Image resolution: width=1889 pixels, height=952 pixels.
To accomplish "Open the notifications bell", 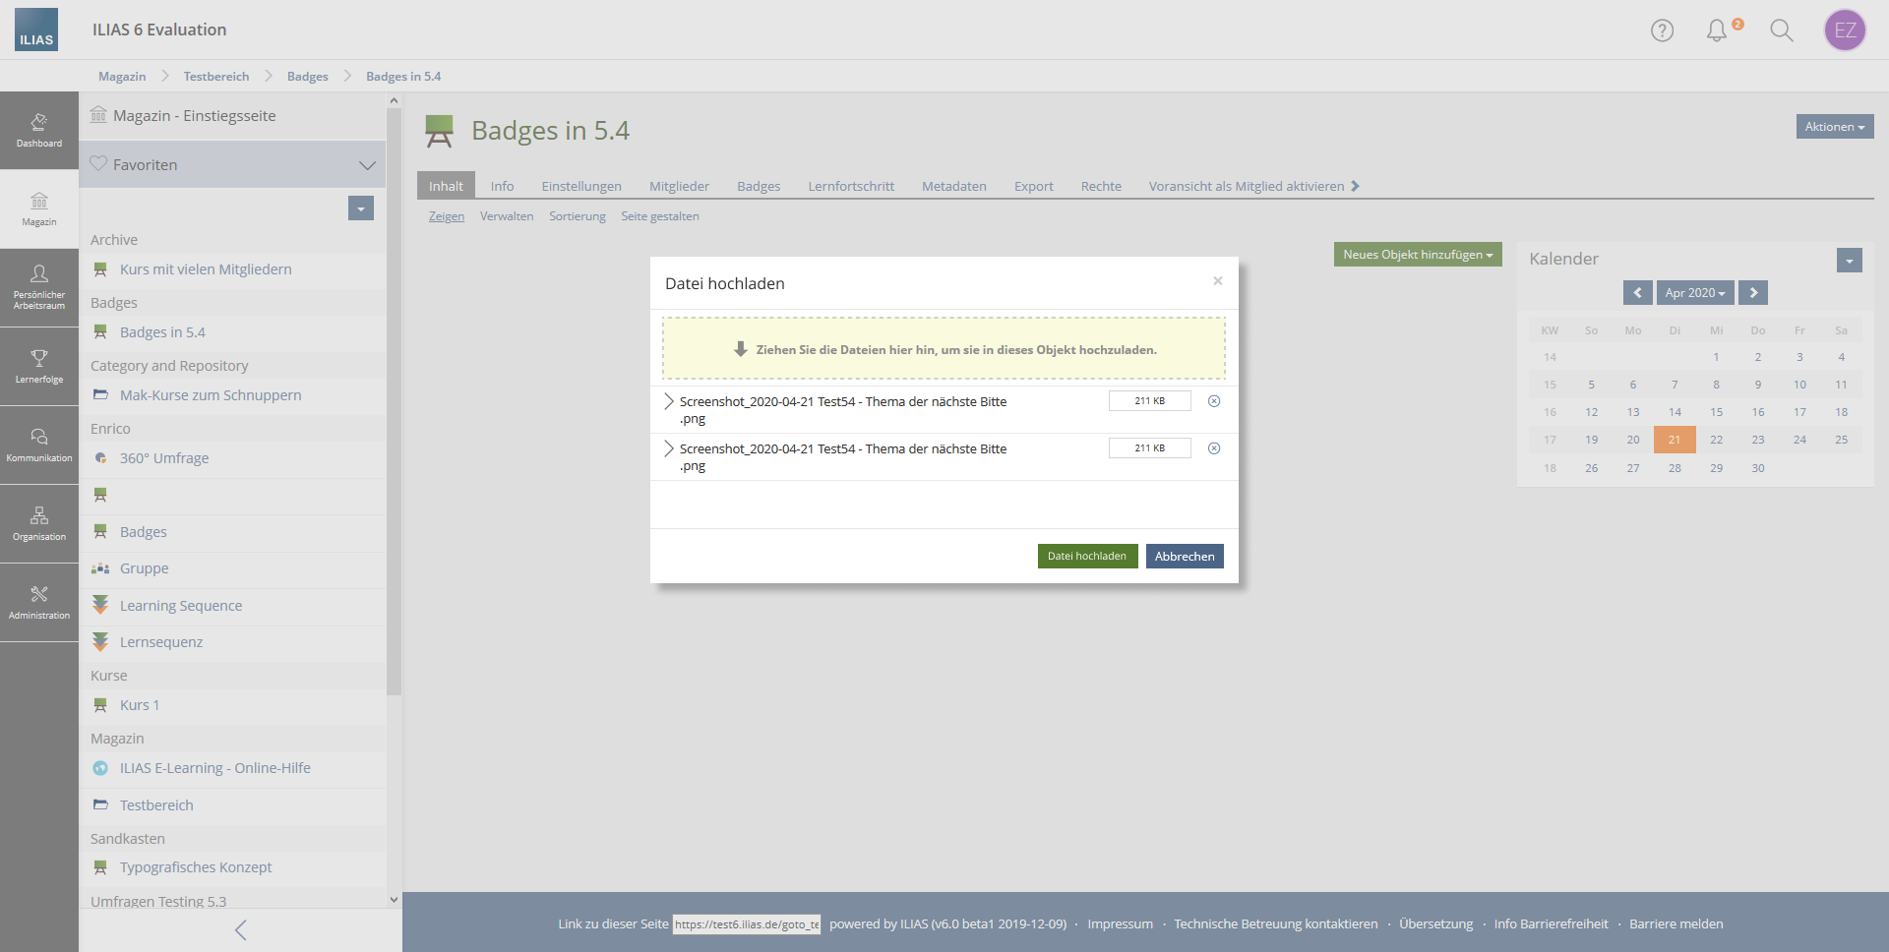I will 1717,30.
